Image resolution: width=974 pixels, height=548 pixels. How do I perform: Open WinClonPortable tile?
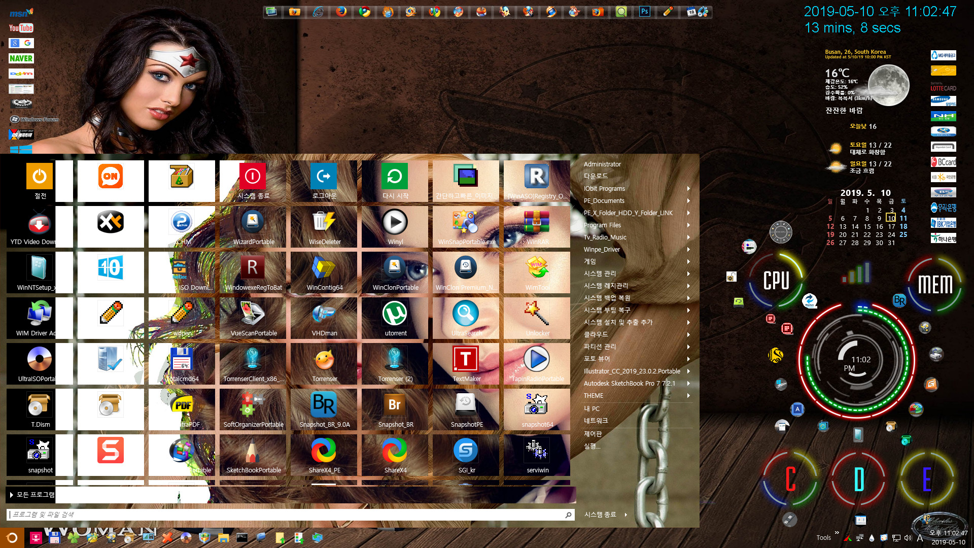point(395,272)
